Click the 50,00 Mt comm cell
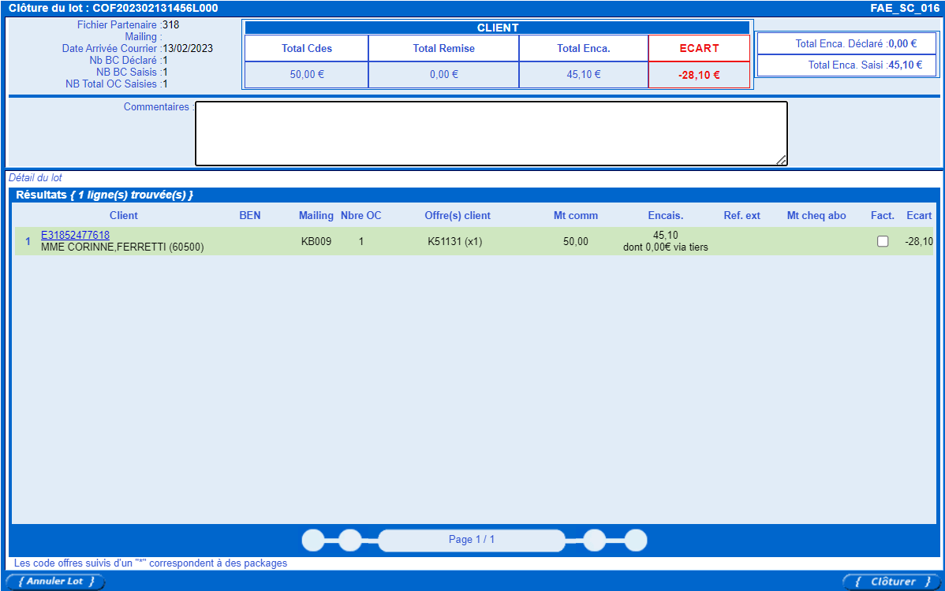 (576, 241)
